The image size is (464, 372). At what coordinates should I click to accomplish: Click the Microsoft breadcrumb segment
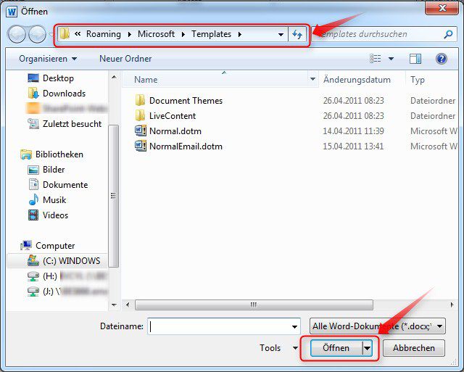tap(156, 34)
